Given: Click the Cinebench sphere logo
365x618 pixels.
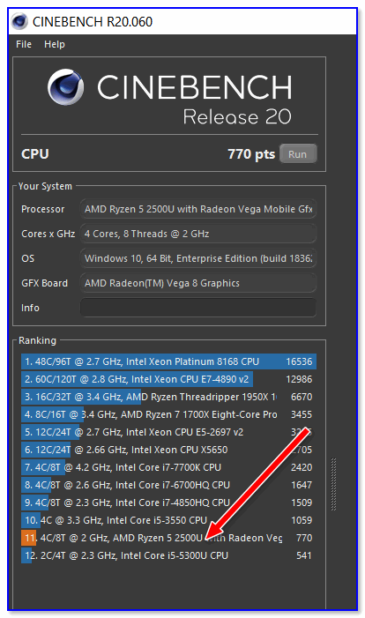Looking at the screenshot, I should (x=65, y=87).
